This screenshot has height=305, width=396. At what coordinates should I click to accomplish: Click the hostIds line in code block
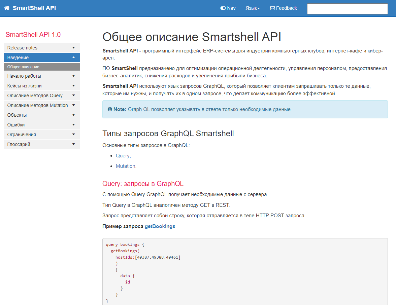[148, 257]
